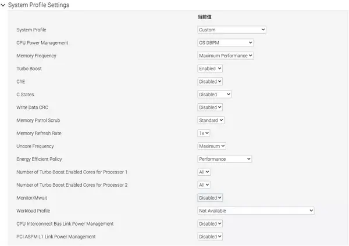
Task: Open CPU Interconnect Bus Link Power dropdown
Action: [210, 223]
